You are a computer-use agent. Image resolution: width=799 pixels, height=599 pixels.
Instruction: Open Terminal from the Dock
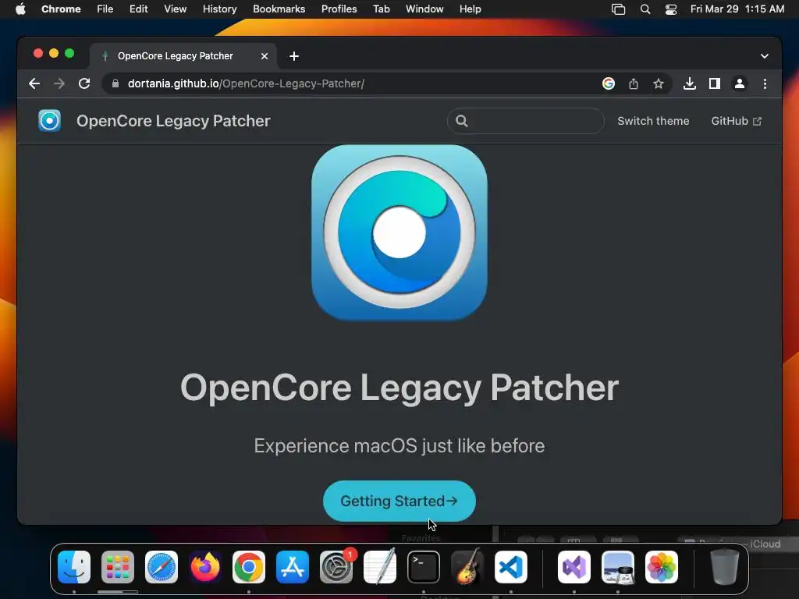pyautogui.click(x=424, y=567)
